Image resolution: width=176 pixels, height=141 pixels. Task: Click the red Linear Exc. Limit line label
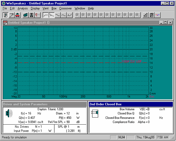[x=132, y=61]
